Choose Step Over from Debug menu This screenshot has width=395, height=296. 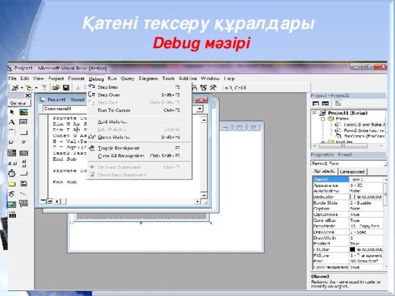point(109,95)
